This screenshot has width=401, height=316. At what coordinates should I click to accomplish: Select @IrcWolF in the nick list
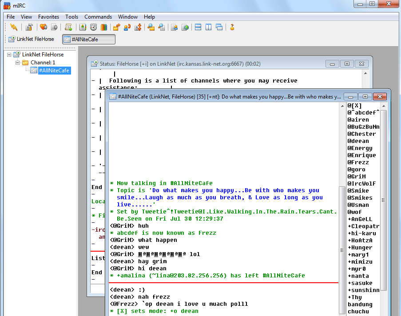click(x=361, y=184)
